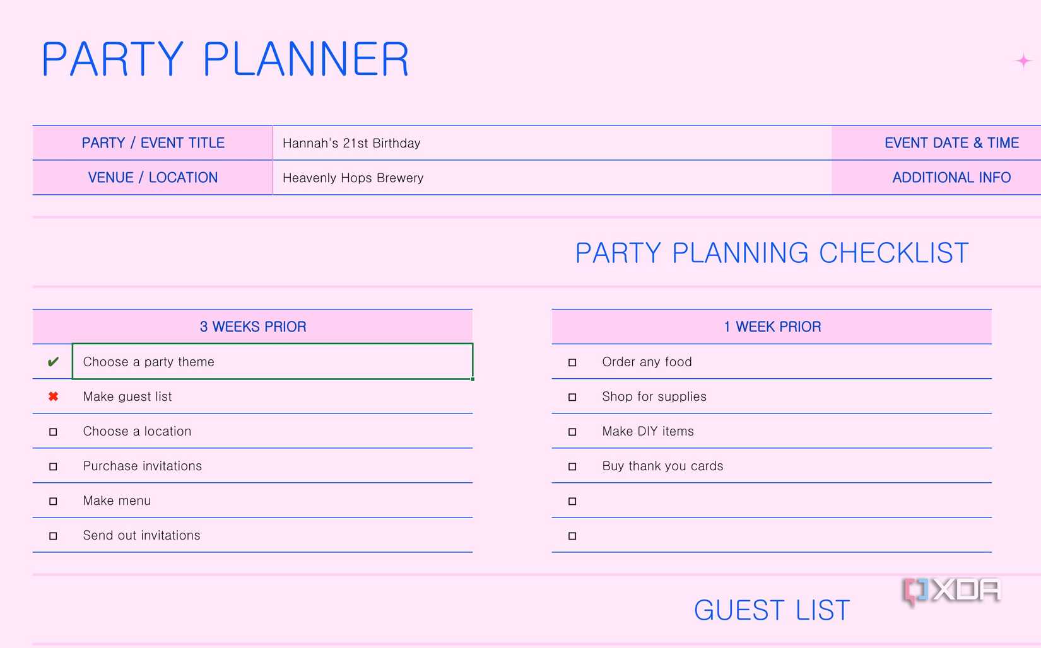The width and height of the screenshot is (1041, 648).
Task: Click the red X beside Make guest list
Action: tap(53, 396)
